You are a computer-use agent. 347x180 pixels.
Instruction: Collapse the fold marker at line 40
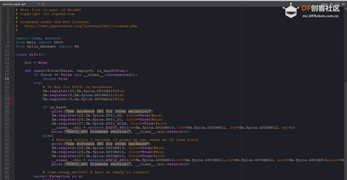point(12,168)
